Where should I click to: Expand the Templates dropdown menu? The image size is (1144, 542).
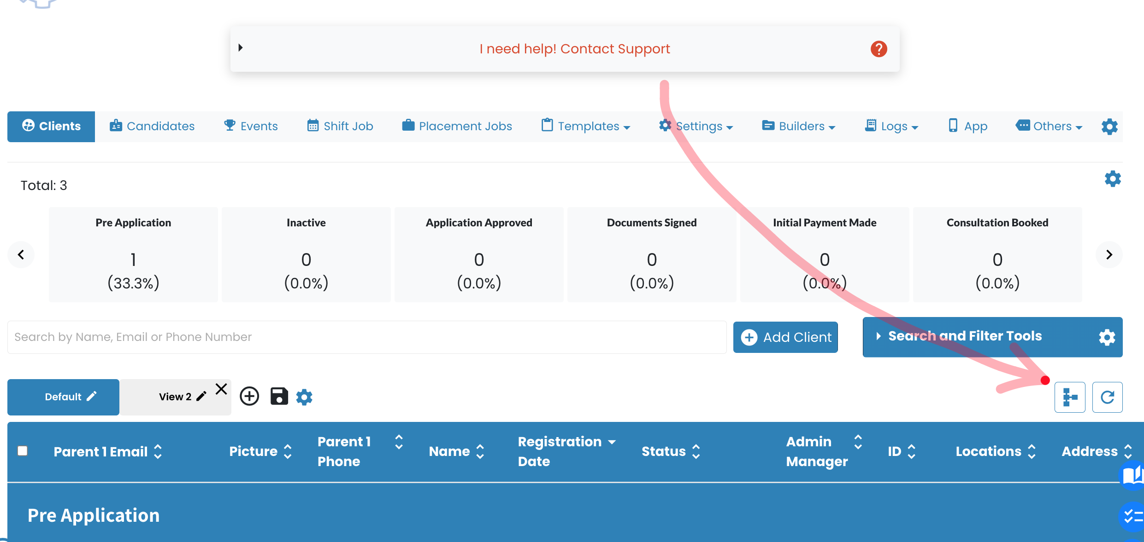[x=586, y=126]
